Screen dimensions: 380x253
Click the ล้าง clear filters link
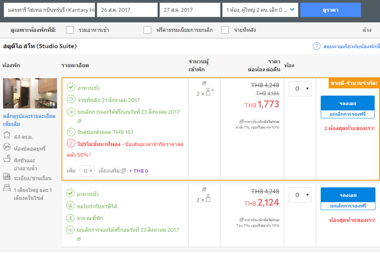pos(367,30)
